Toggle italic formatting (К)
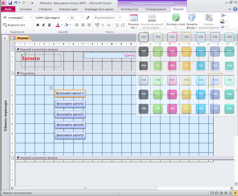The width and height of the screenshot is (238, 196). (x=43, y=25)
